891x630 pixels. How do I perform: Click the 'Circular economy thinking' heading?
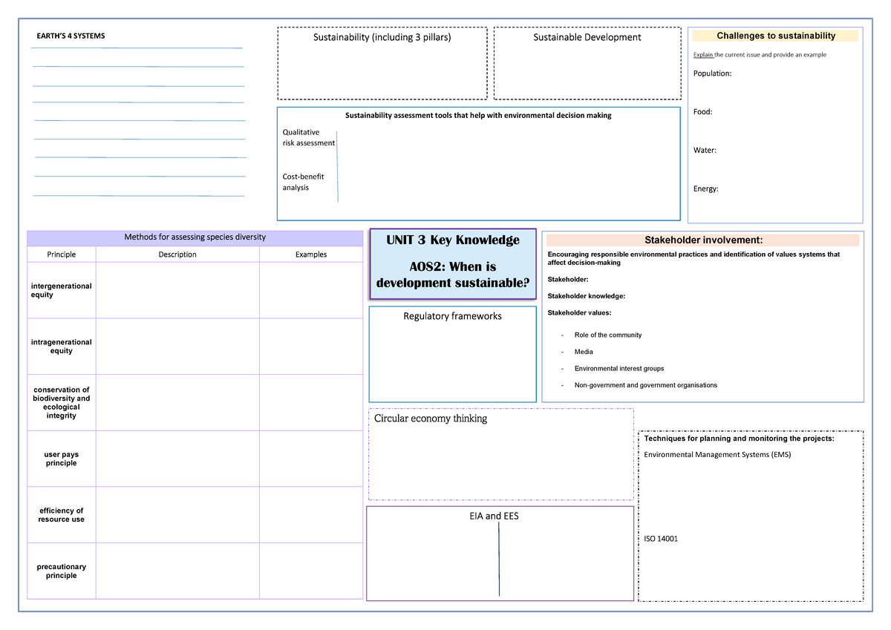[431, 419]
